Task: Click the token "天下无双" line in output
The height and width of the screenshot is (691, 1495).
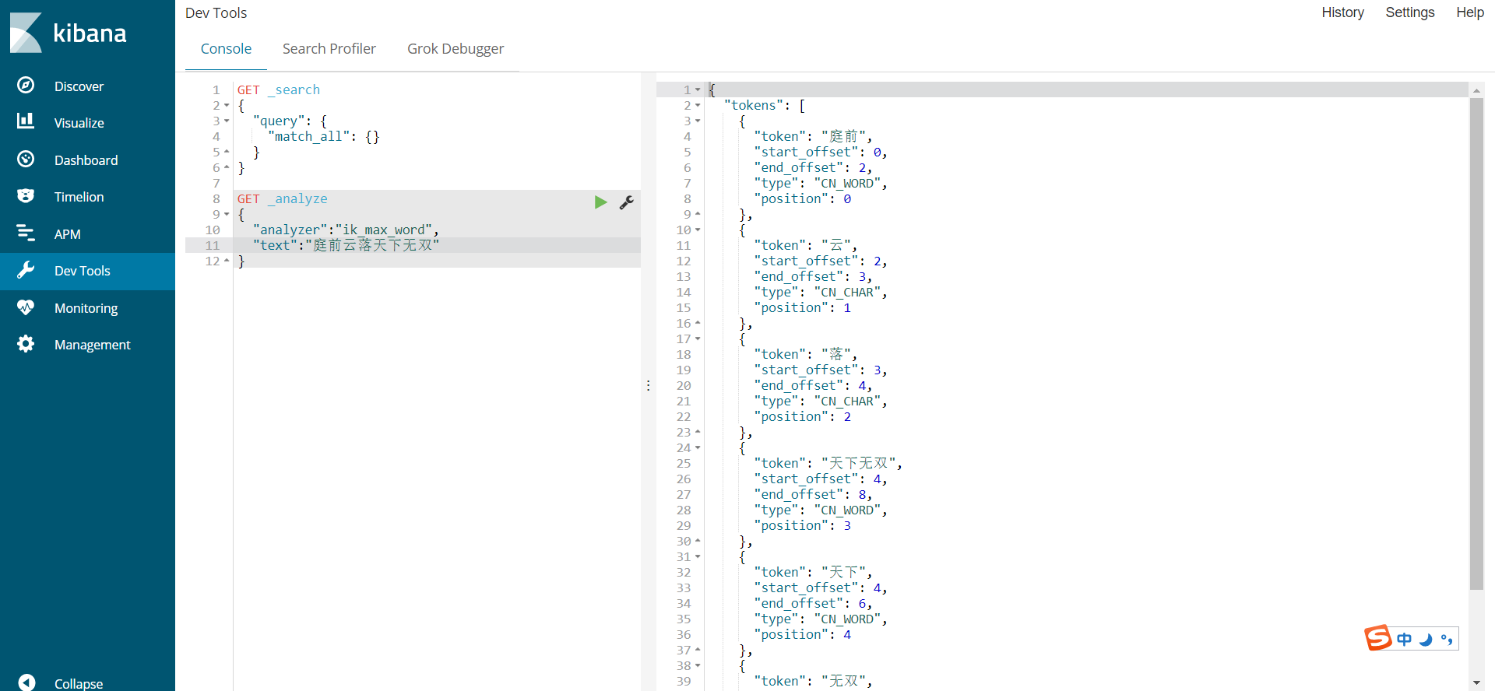Action: click(x=828, y=464)
